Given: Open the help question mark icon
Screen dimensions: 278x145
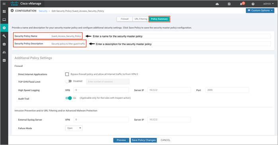Looking at the screenshot, I should [x=253, y=4].
